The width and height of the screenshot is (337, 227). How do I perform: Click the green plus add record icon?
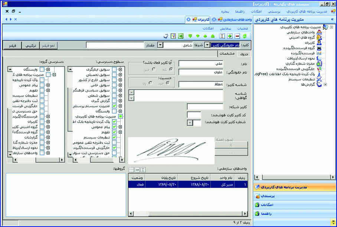pyautogui.click(x=230, y=36)
